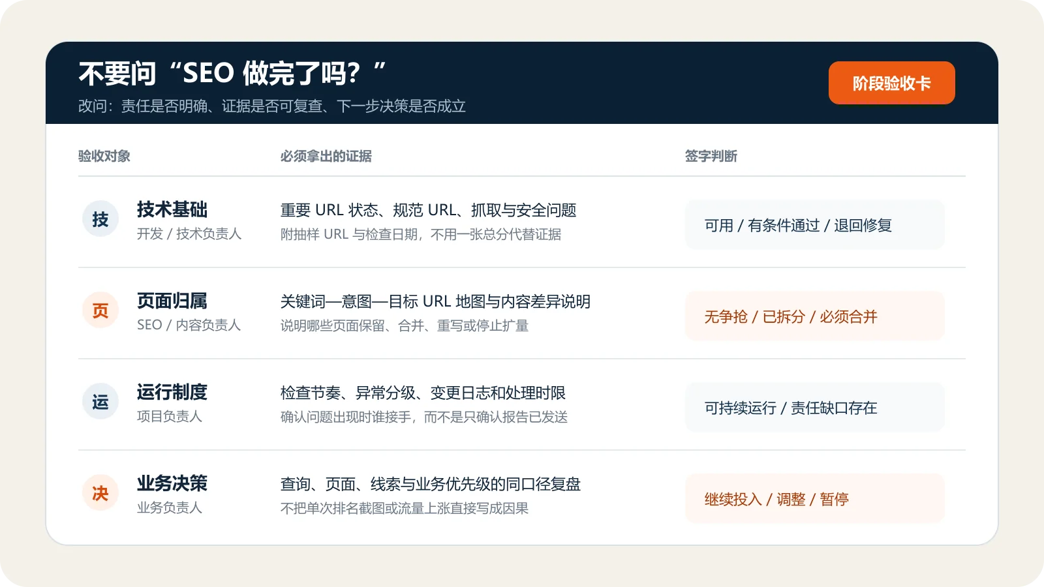Viewport: 1044px width, 587px height.
Task: Click 开发 / 技术负责人 owner label
Action: pos(189,233)
